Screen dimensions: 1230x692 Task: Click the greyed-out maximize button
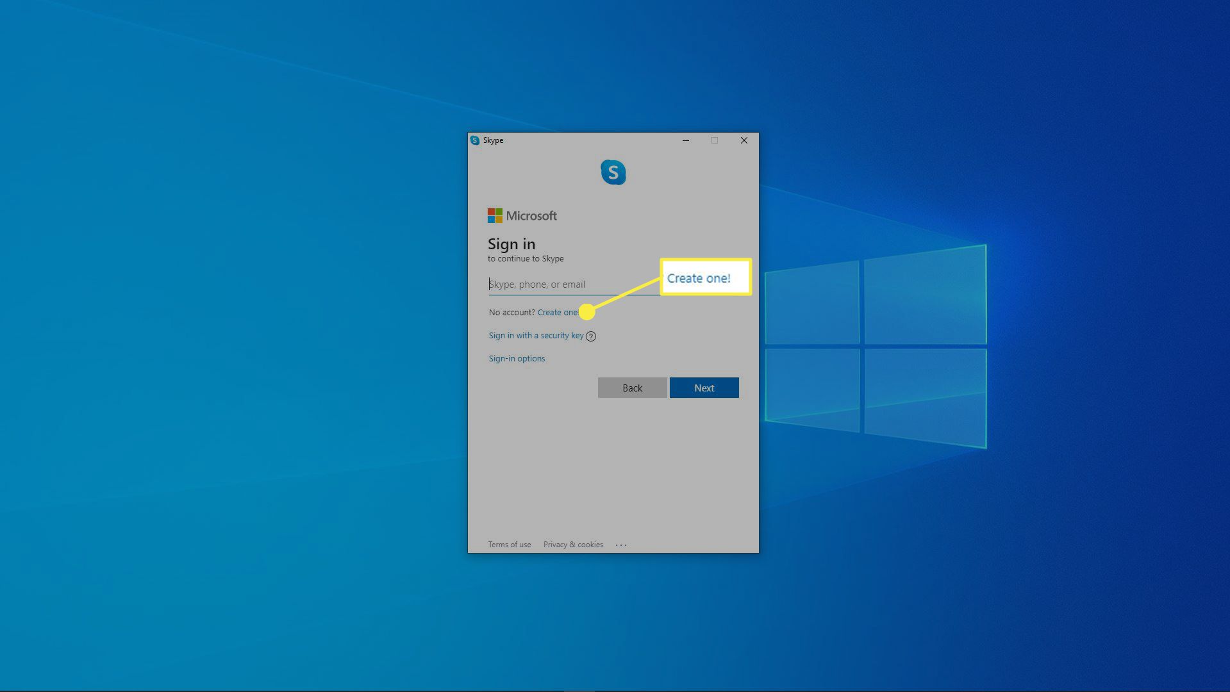[x=715, y=140]
